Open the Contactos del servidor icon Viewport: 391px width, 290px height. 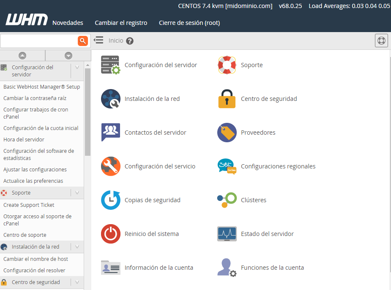point(110,132)
